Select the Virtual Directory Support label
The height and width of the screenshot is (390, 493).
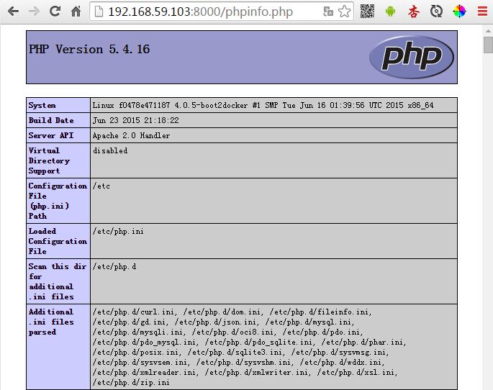coord(49,160)
